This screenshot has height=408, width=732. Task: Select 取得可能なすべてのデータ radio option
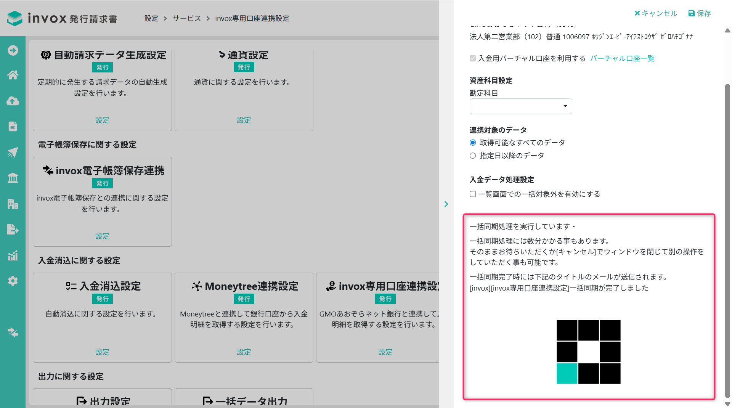tap(473, 143)
